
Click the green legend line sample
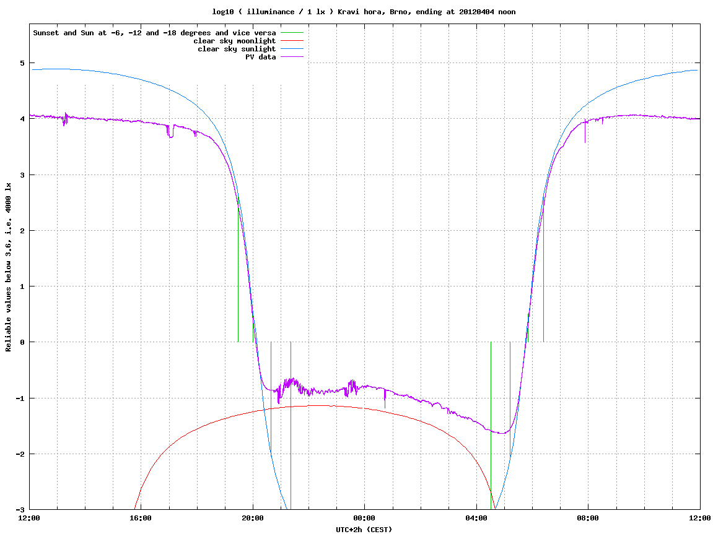tap(292, 33)
